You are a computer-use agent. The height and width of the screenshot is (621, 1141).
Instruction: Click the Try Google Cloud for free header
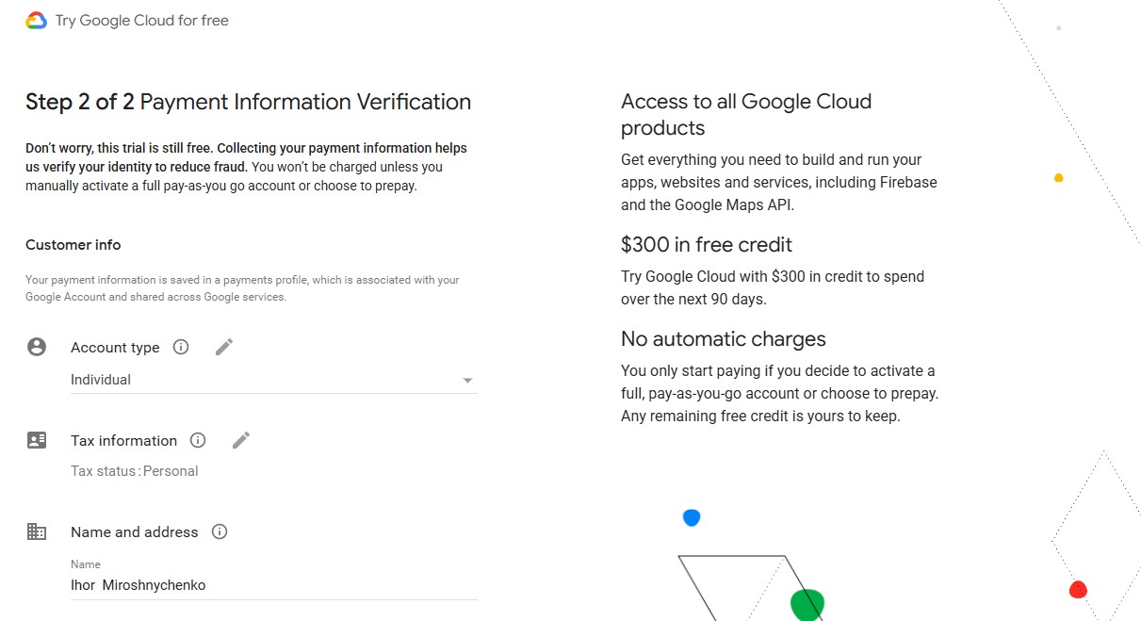tap(140, 19)
